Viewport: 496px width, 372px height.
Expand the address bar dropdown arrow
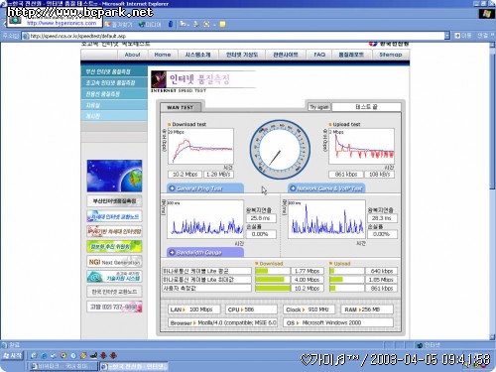point(447,36)
